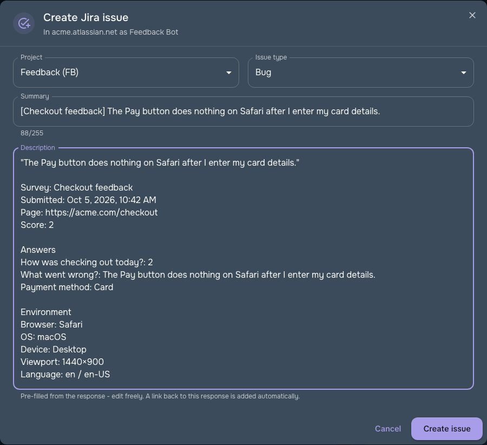Screen dimensions: 487x445
Task: Click the 'Language: en / en-US' line
Action: coord(65,374)
